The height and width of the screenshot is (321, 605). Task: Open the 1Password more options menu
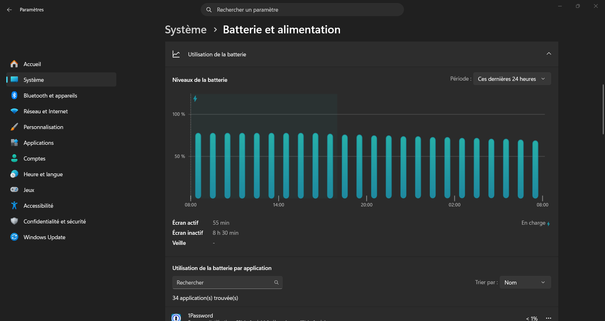[x=549, y=318]
